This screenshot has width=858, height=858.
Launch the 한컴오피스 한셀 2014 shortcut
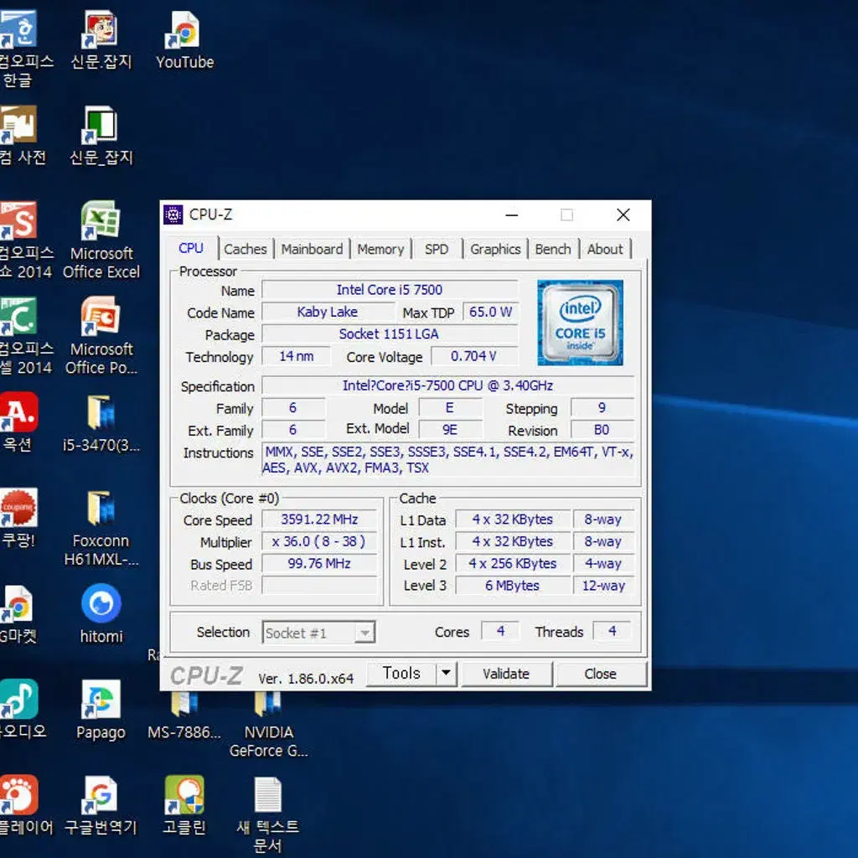[x=26, y=335]
